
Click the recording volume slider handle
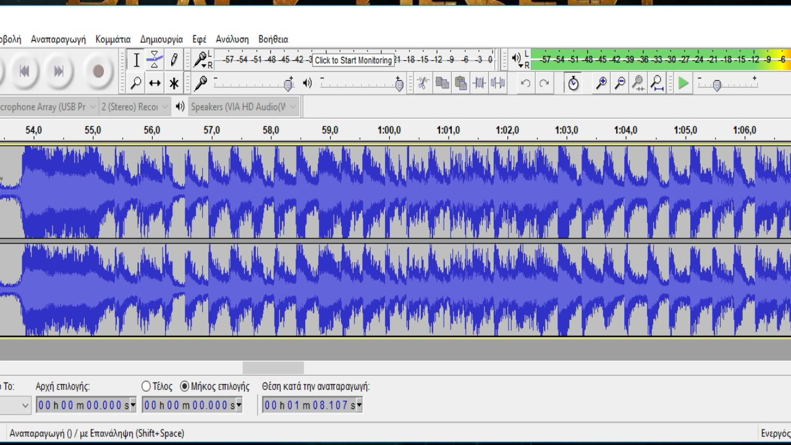(x=288, y=84)
